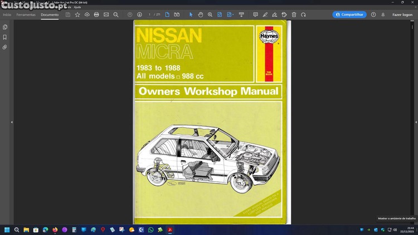This screenshot has height=235, width=418.
Task: Expand the left navigation pane arrow
Action: point(12,122)
